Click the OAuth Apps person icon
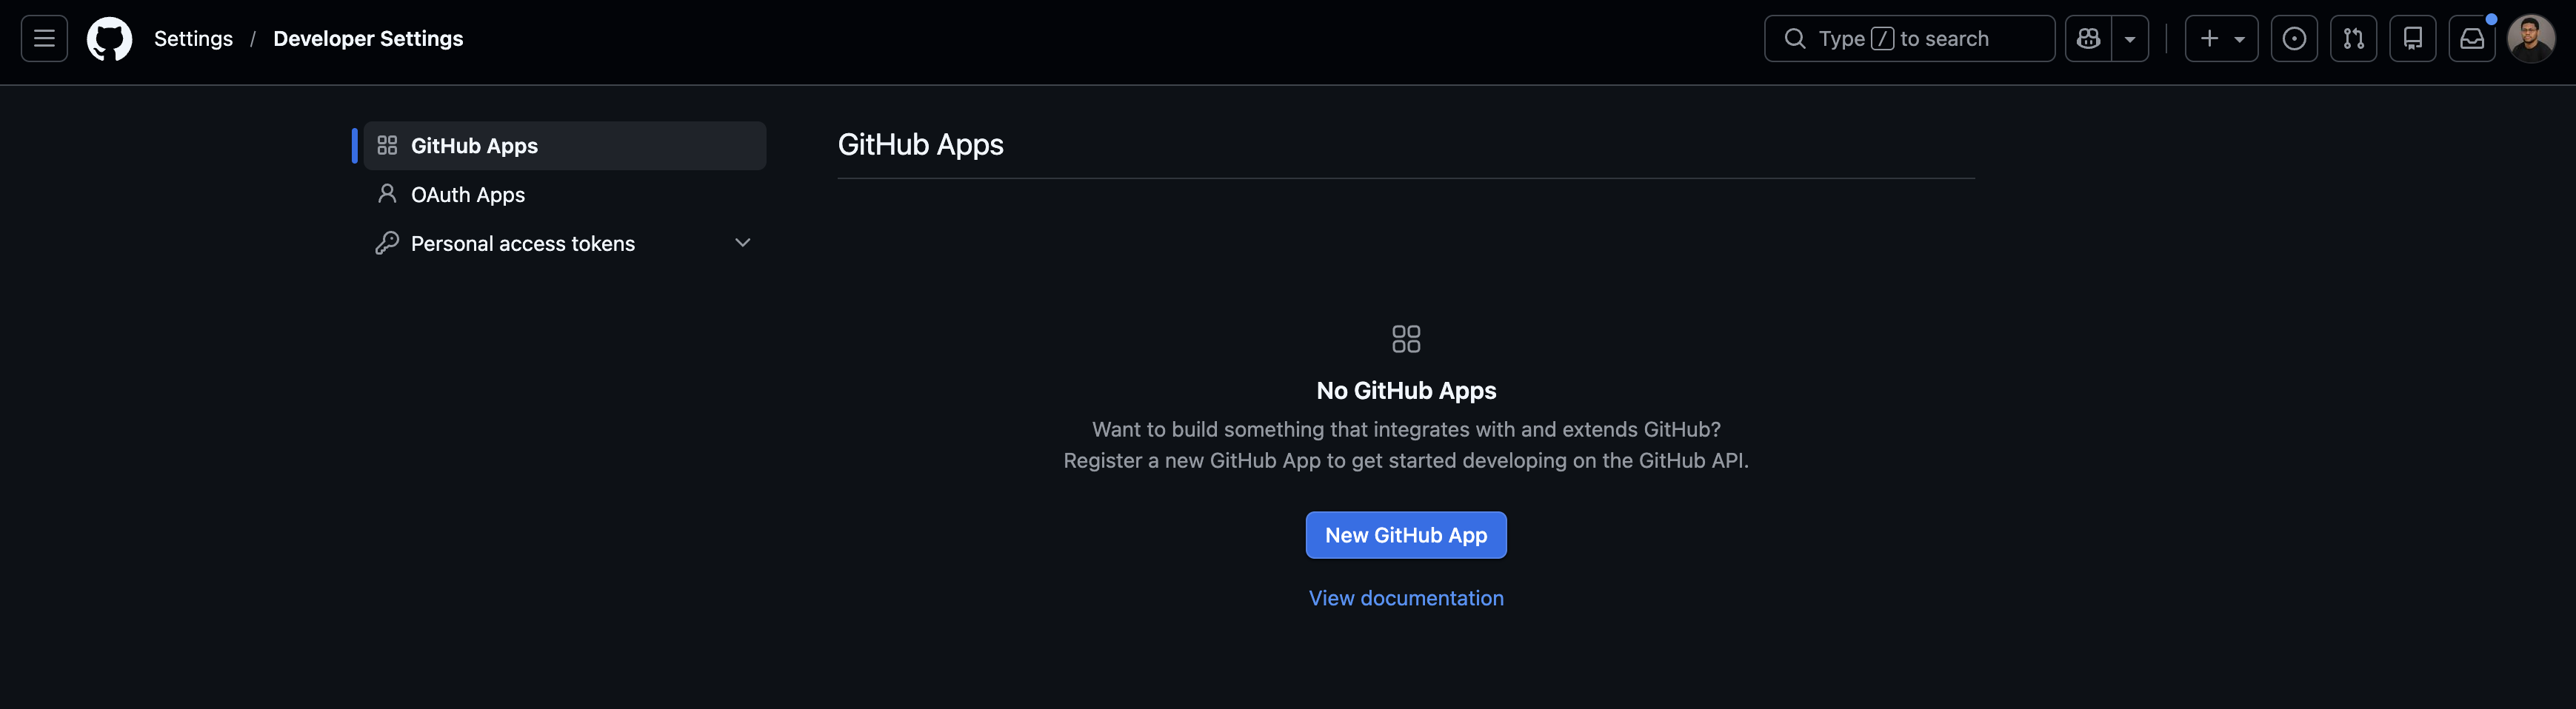This screenshot has width=2576, height=709. tap(387, 194)
